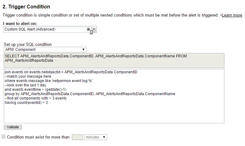Click the Validate button
The image size is (245, 146).
click(x=13, y=127)
